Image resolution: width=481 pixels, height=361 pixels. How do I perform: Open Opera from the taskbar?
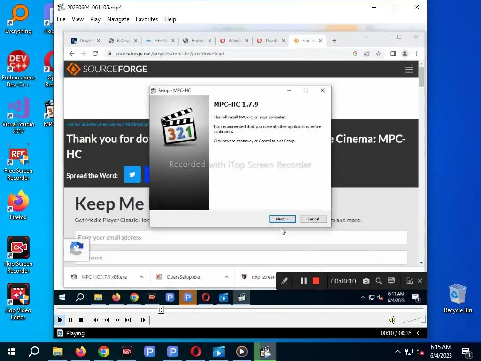[x=196, y=352]
